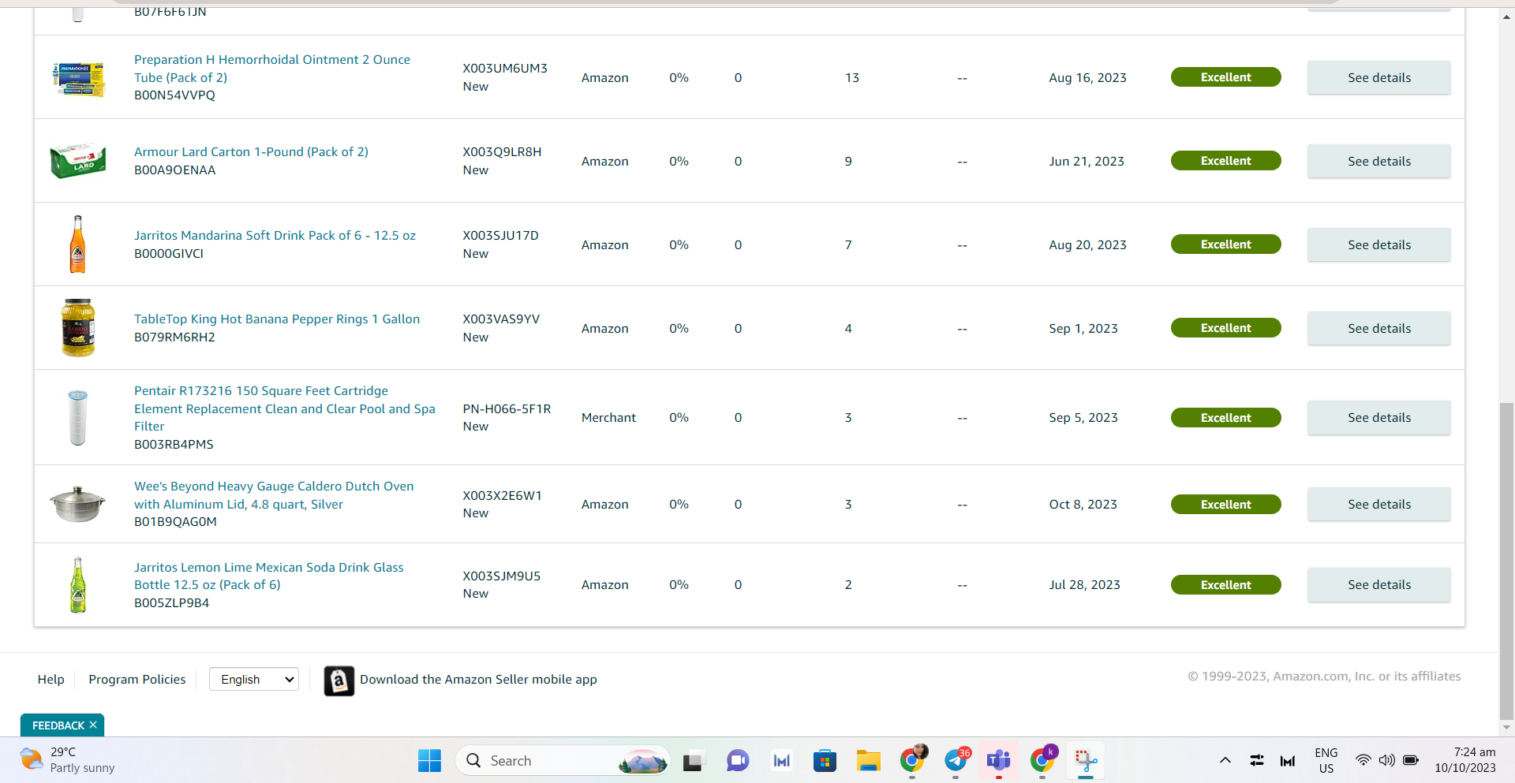The width and height of the screenshot is (1515, 783).
Task: Open Program Policies footer link
Action: tap(137, 679)
